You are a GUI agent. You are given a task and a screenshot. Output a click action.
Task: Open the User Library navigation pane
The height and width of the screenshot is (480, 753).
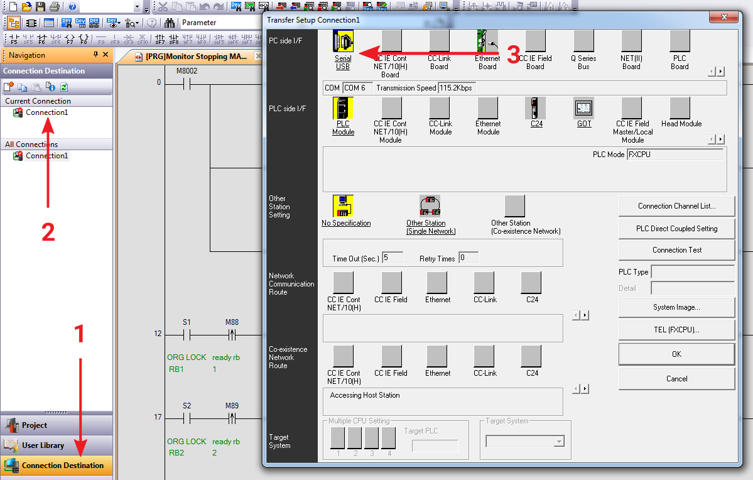click(57, 445)
